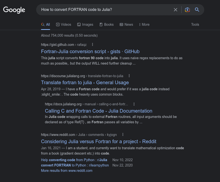Open Translate fortran to julia result
Viewport: 220px width, 182px height.
tap(85, 82)
